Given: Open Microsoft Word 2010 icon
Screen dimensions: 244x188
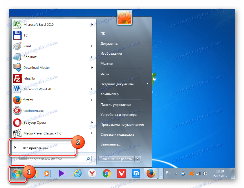Looking at the screenshot, I should point(17,89).
